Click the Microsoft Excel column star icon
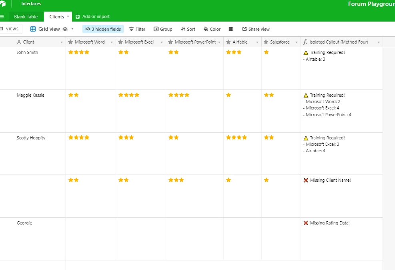 (x=120, y=42)
